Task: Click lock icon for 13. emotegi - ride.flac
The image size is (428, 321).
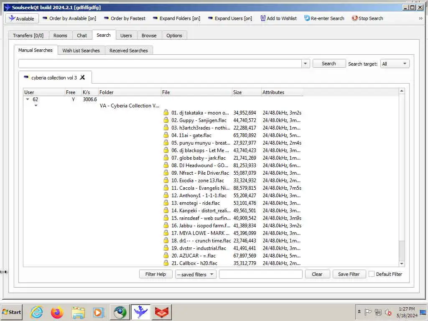Action: 166,203
